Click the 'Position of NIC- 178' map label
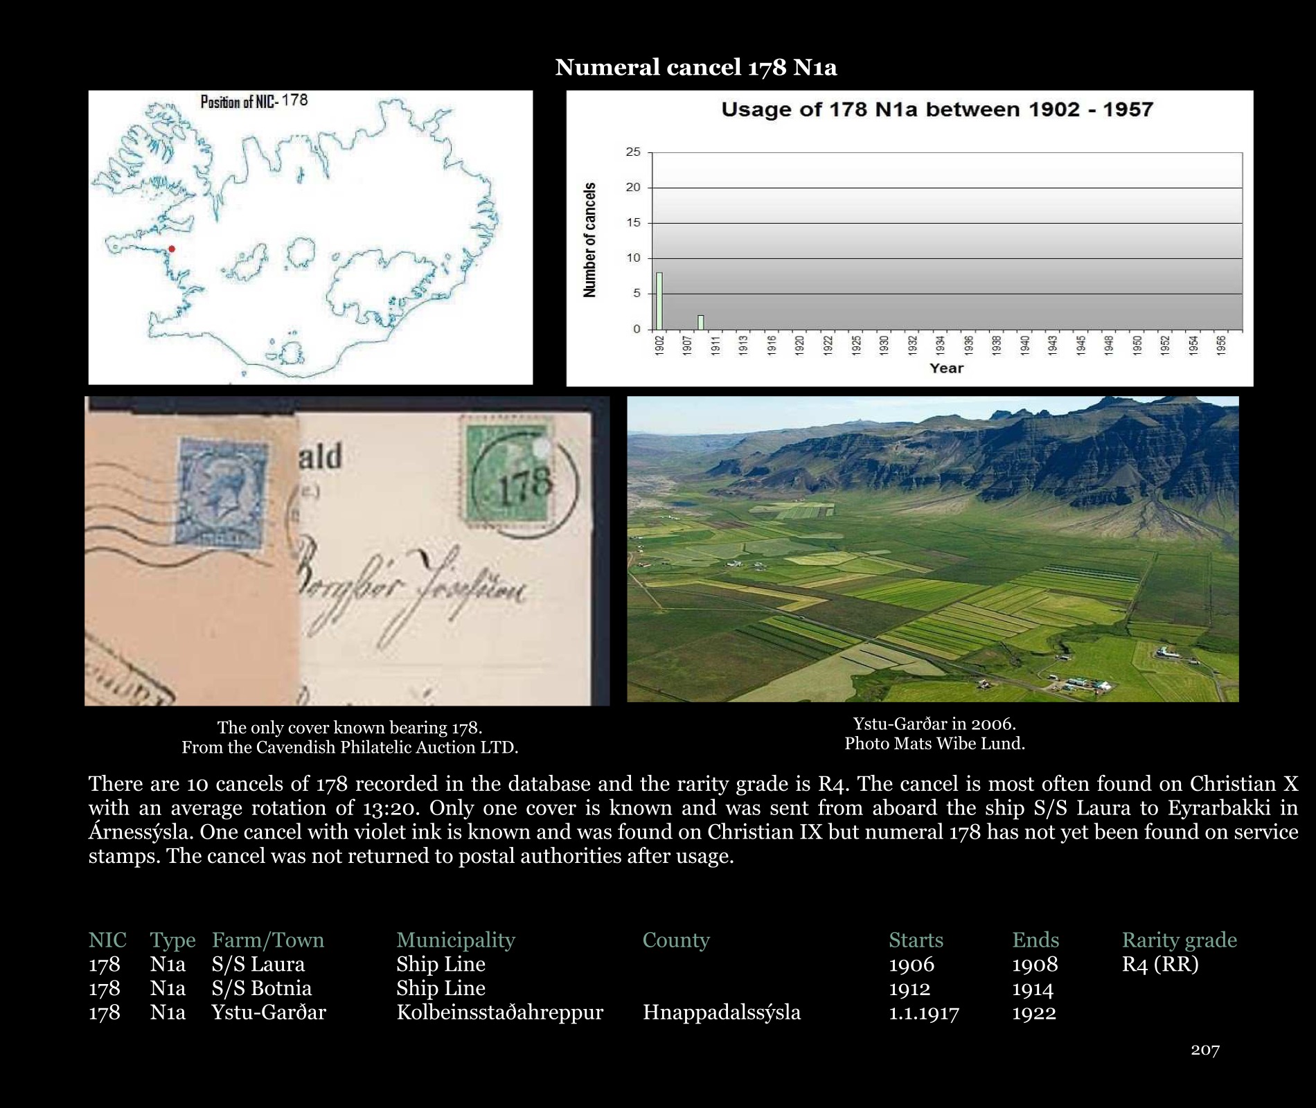 [x=254, y=101]
